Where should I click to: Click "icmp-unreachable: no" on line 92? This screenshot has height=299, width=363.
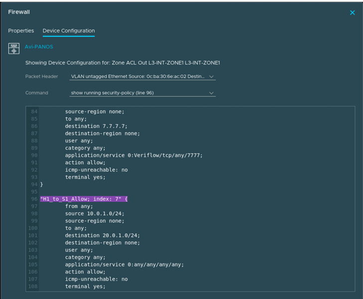pos(96,170)
